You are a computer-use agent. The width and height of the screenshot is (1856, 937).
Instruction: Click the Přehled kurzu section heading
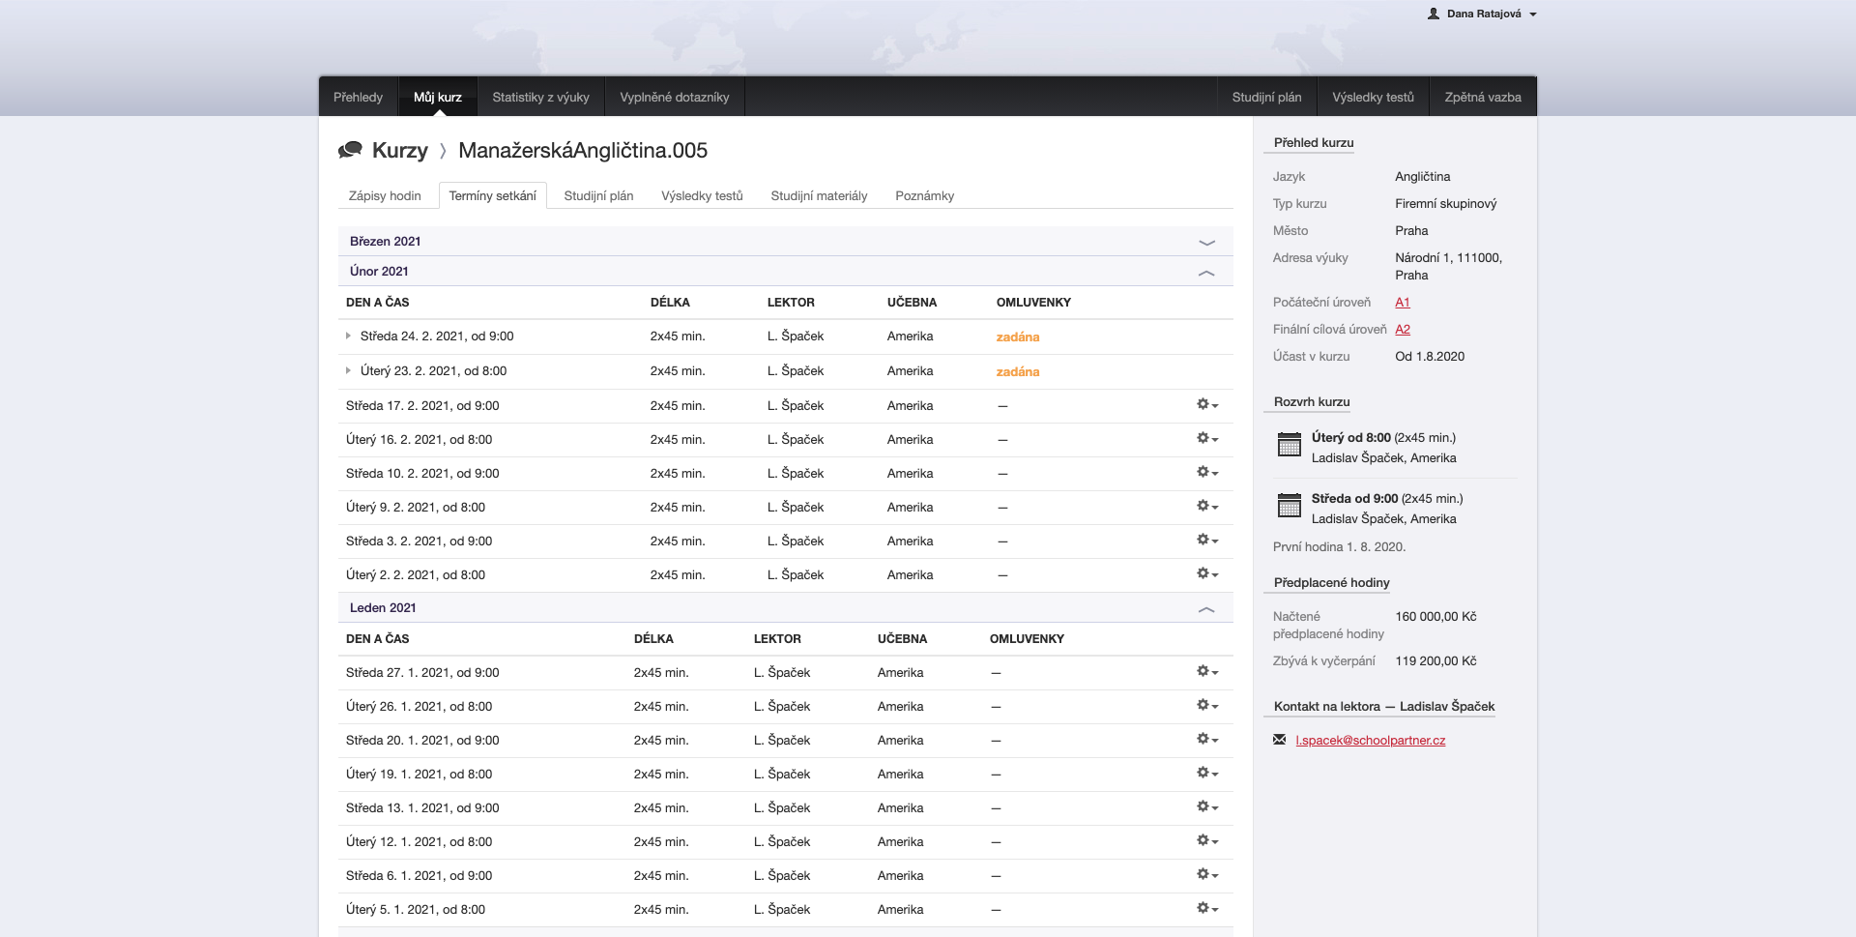[1314, 142]
